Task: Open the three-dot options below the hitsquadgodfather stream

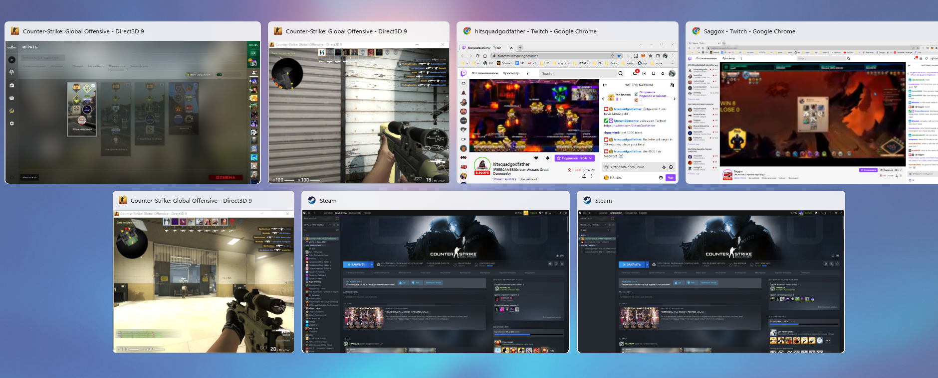Action: (x=591, y=176)
